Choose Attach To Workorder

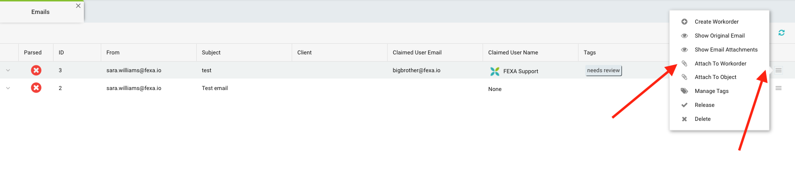click(x=720, y=64)
